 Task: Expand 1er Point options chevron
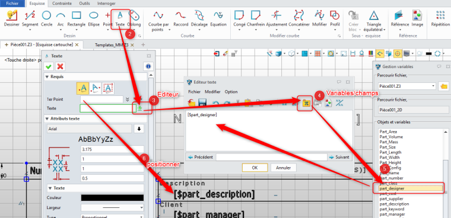tap(128, 100)
